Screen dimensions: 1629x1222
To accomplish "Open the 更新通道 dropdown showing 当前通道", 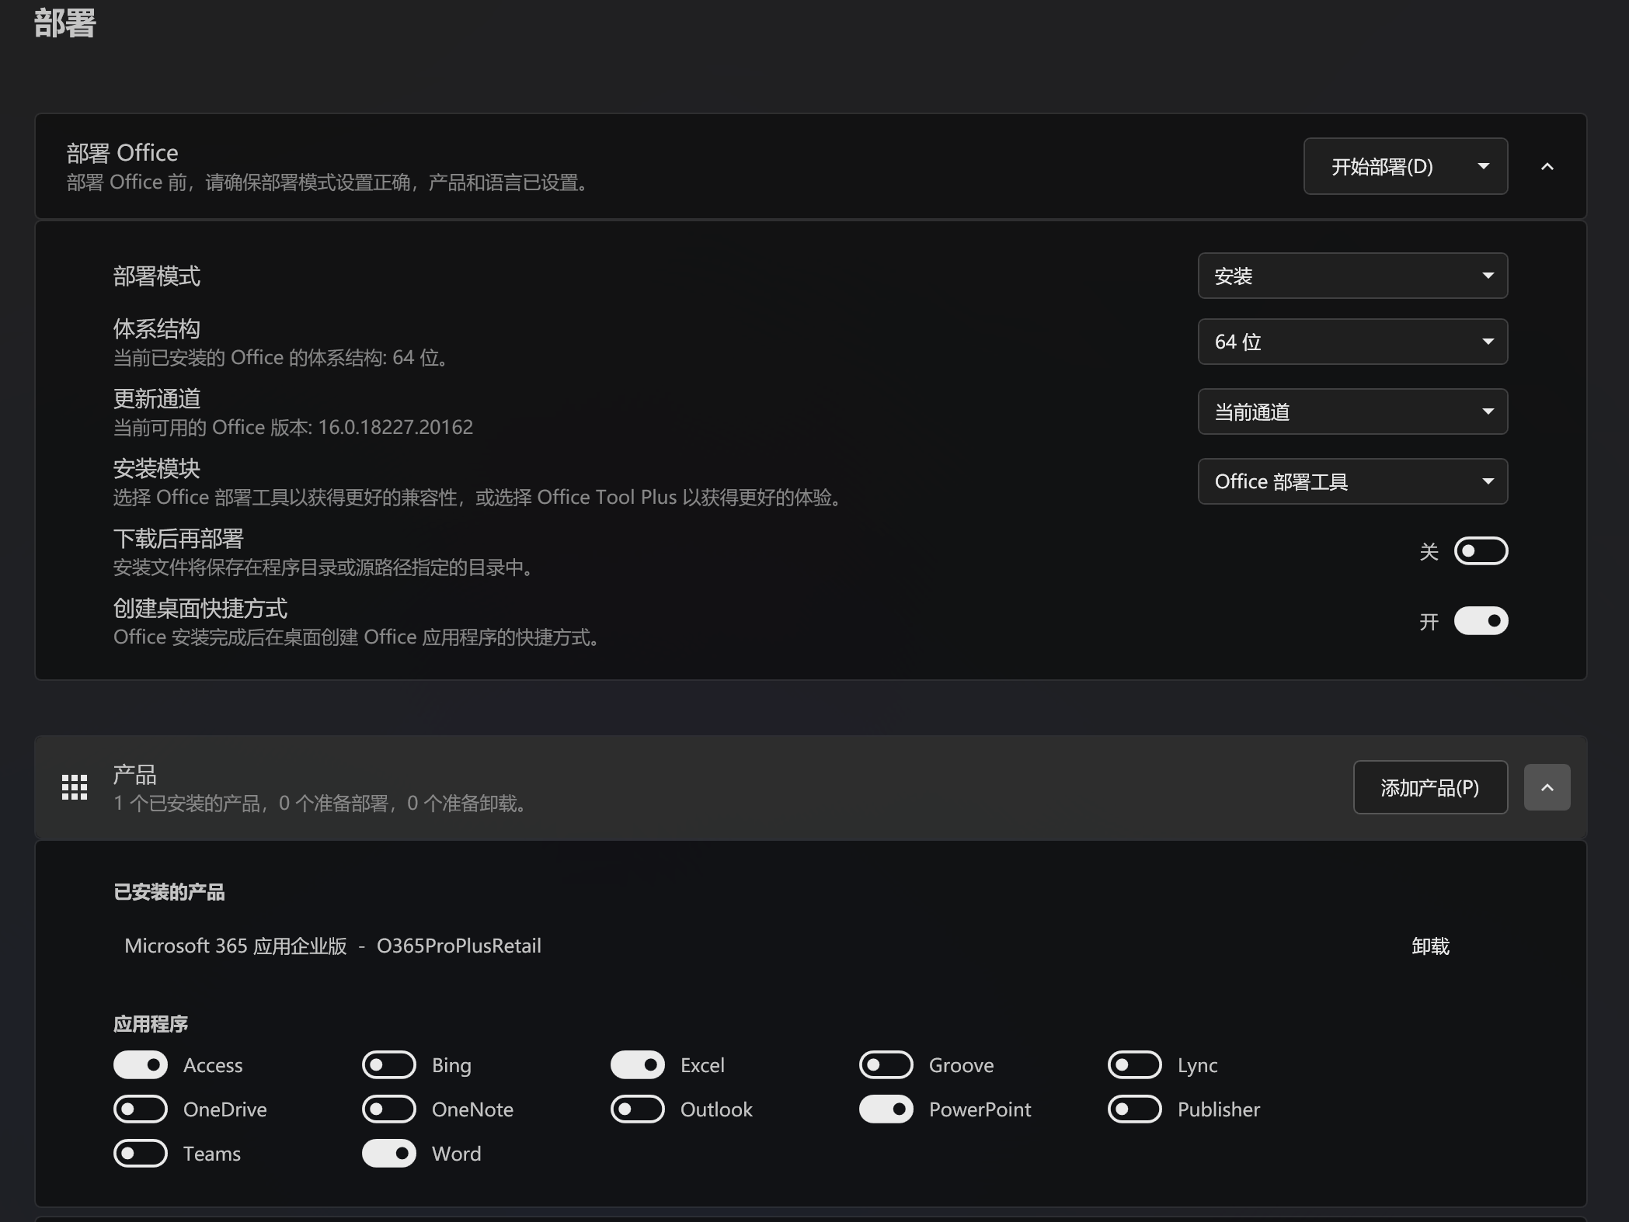I will pos(1352,411).
